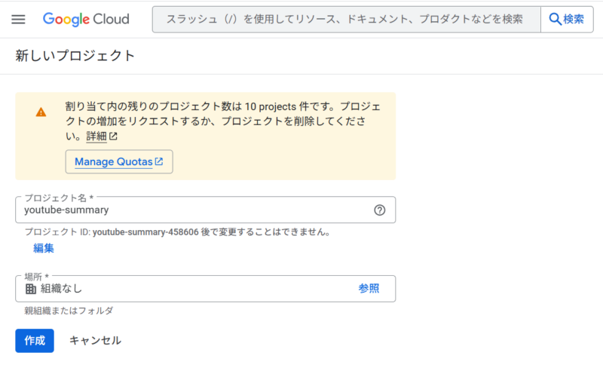Click the キャンセル button
The height and width of the screenshot is (374, 603).
(96, 341)
